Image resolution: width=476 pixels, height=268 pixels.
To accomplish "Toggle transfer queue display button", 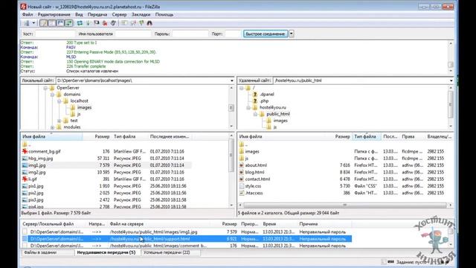I will [69, 23].
